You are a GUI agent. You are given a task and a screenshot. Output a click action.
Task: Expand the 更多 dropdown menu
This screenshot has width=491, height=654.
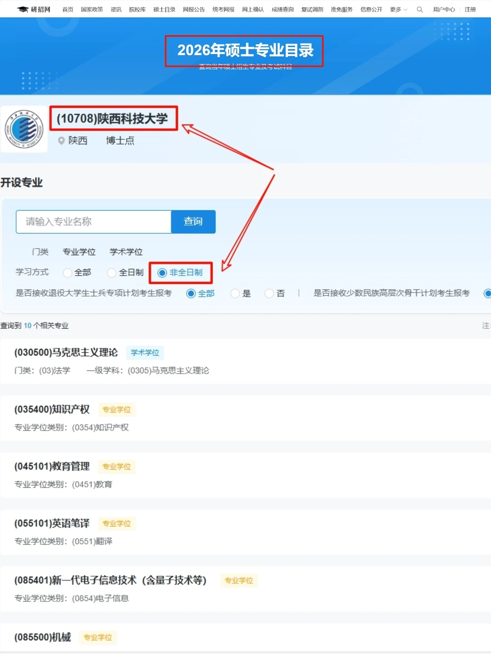(397, 9)
